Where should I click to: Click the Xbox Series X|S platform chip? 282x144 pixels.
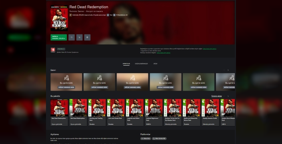point(159,139)
